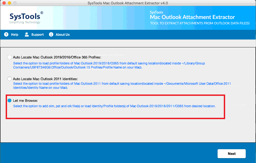Screen dimensions: 256x163
Task: Select the 'Let me Browse' option
Action: pos(9,100)
